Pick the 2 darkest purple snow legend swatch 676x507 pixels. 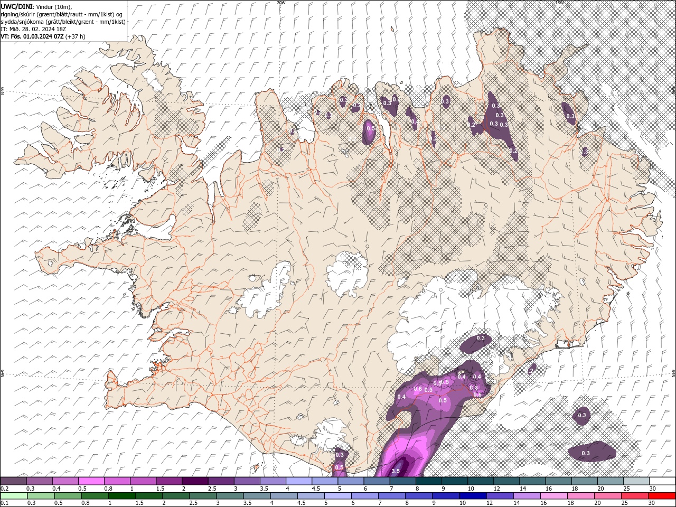pyautogui.click(x=195, y=481)
